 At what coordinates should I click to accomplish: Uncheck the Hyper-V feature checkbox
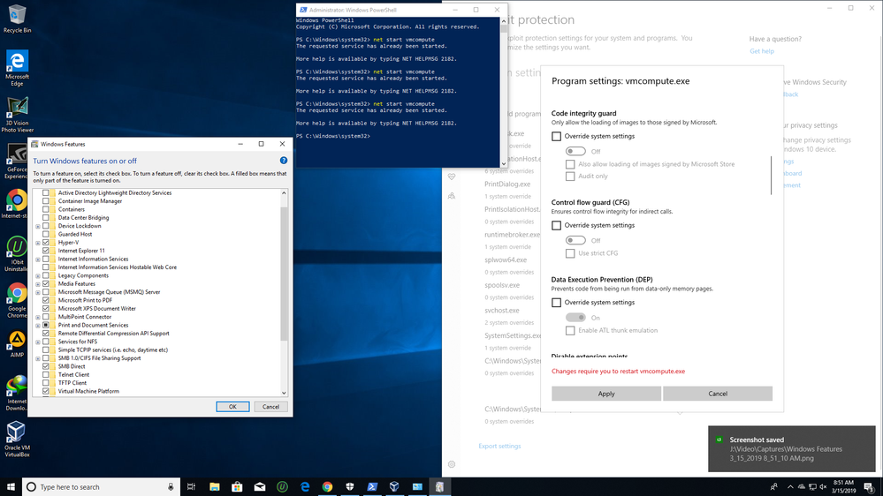pos(46,243)
